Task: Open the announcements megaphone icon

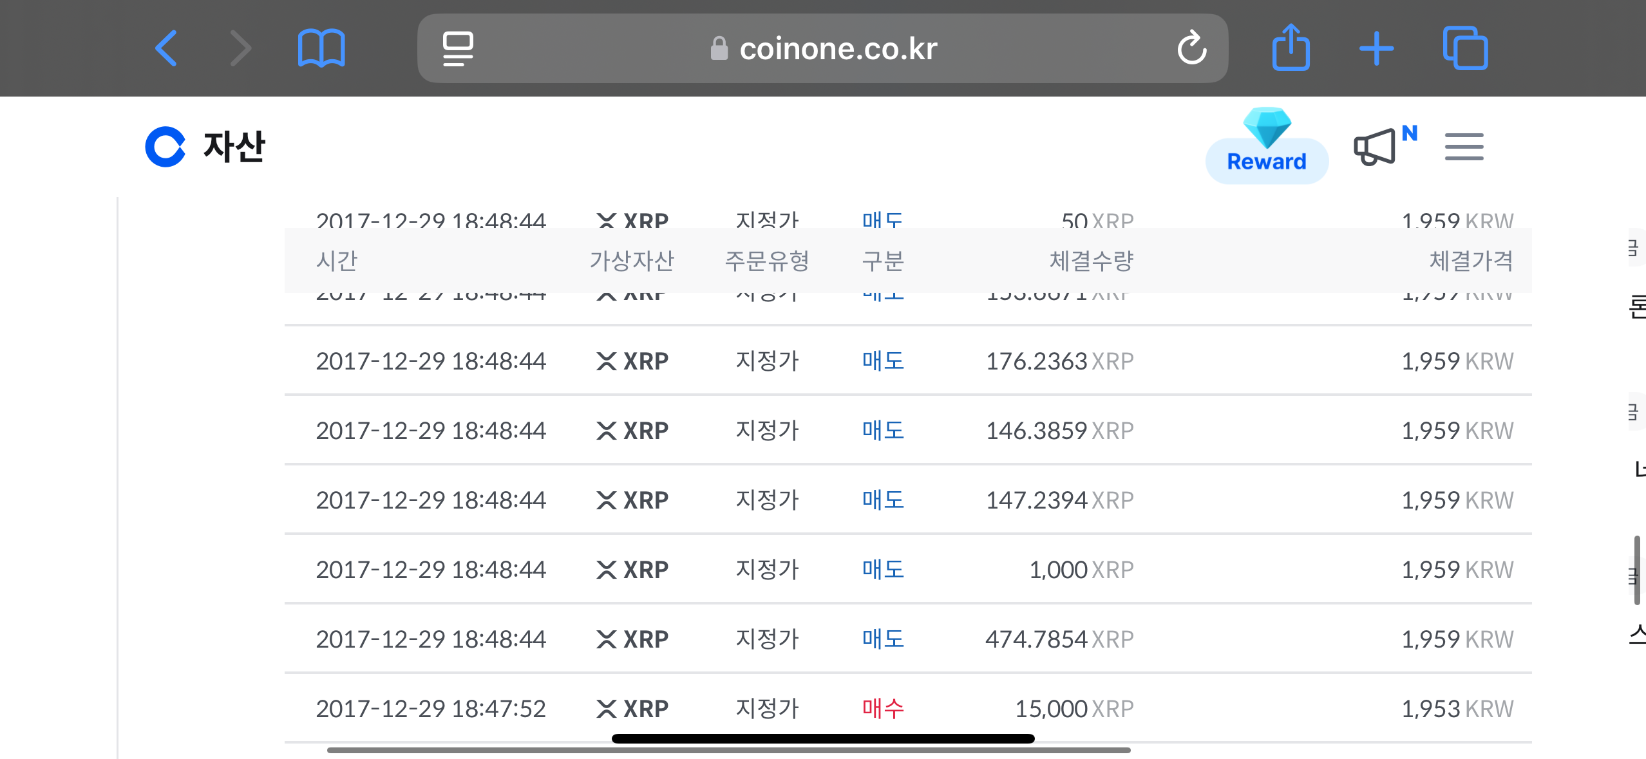Action: (x=1376, y=147)
